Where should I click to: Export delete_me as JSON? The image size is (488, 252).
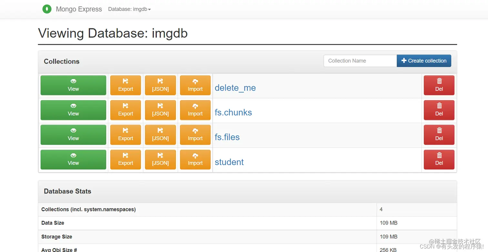click(160, 85)
